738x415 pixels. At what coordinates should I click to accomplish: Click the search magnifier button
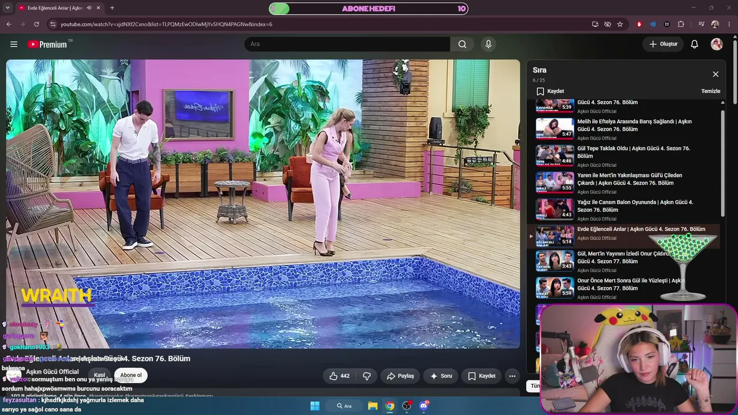coord(462,44)
